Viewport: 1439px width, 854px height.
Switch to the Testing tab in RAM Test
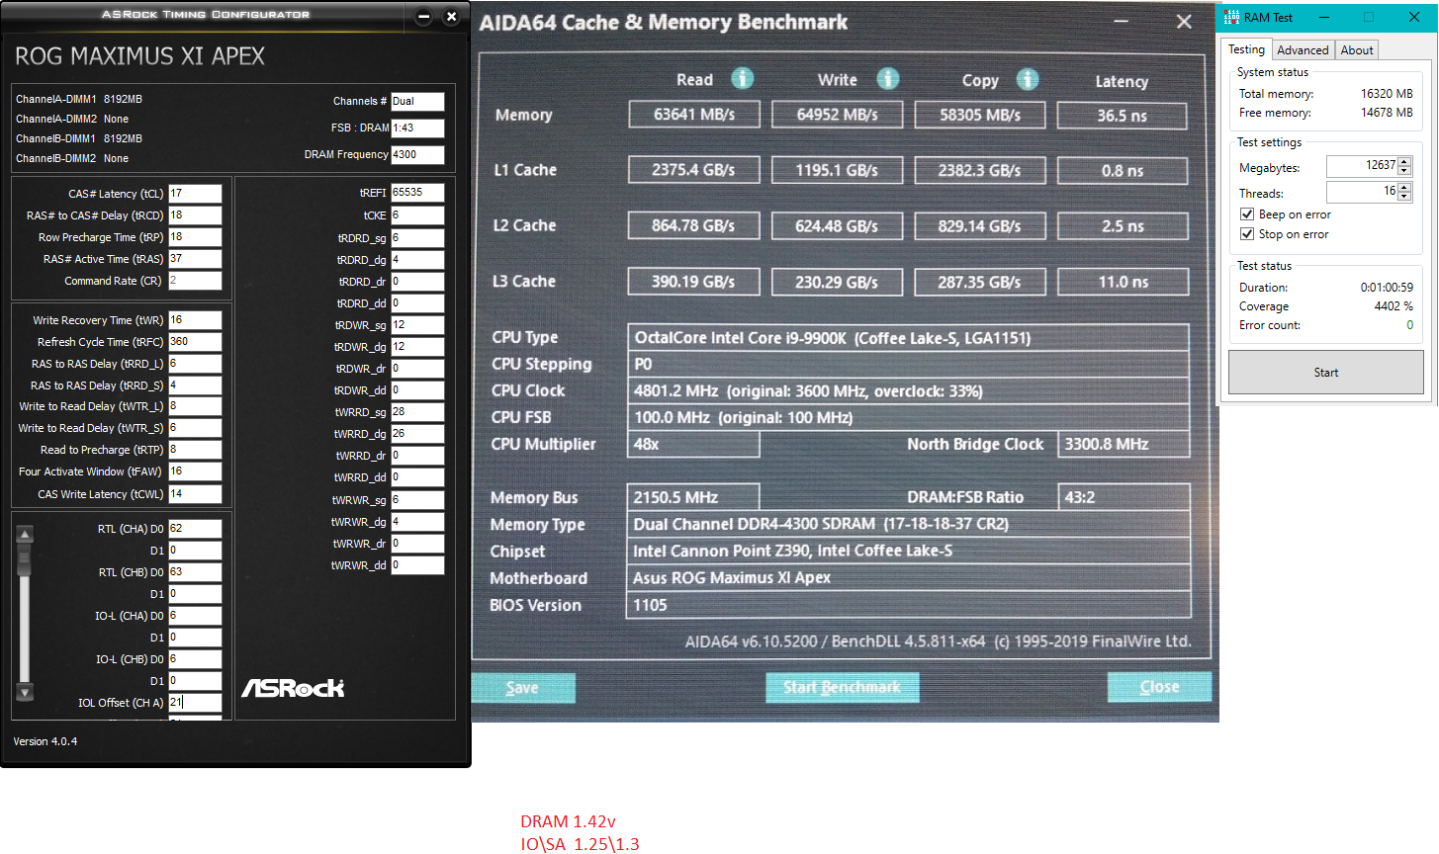pyautogui.click(x=1246, y=49)
